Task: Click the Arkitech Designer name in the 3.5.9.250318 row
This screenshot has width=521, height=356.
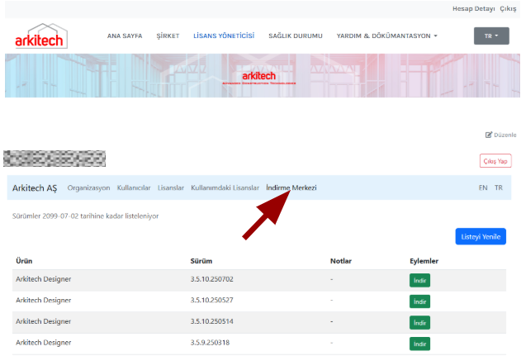Action: 44,343
